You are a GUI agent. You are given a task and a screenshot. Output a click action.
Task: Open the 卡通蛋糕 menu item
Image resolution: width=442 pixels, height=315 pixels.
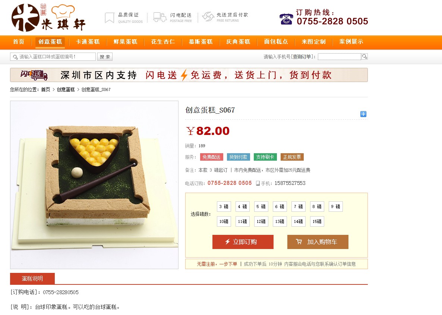[x=88, y=42]
